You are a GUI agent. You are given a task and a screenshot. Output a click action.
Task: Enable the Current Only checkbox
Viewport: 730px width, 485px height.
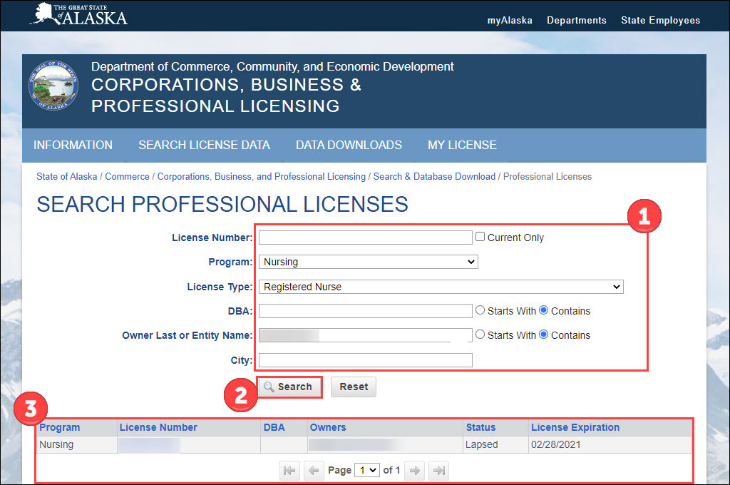(480, 237)
